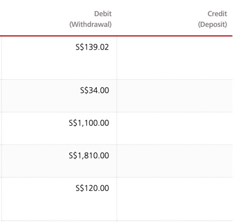Select the S$34.00 debit amount

tap(95, 90)
